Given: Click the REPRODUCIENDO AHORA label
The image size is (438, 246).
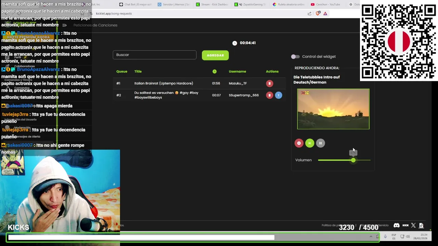Looking at the screenshot, I should click(317, 68).
